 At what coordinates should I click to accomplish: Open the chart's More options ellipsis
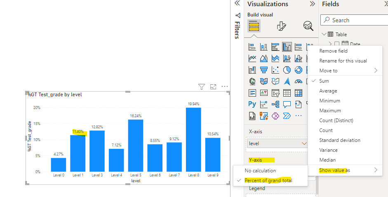point(224,86)
